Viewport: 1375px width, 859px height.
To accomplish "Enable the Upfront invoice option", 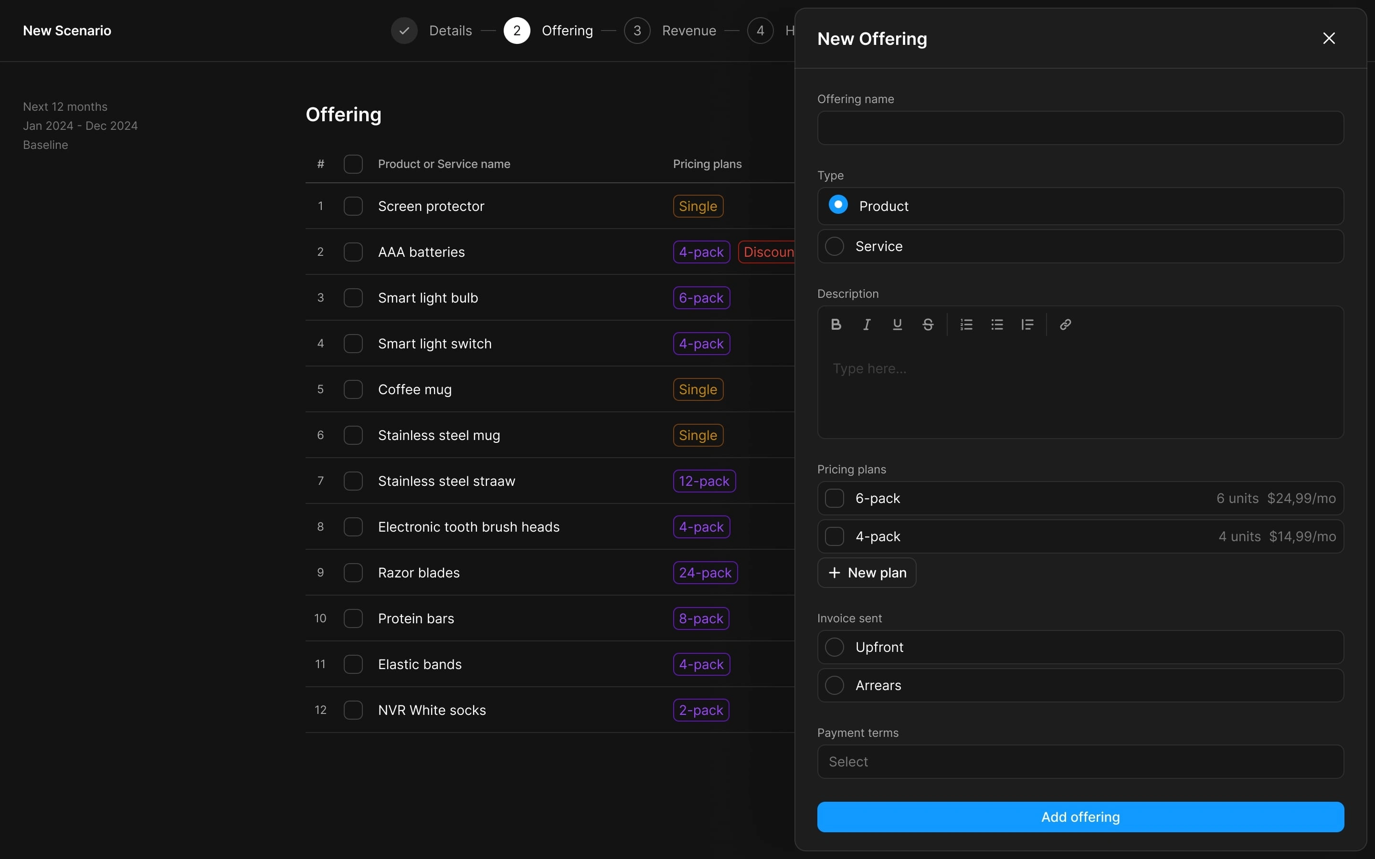I will [835, 647].
